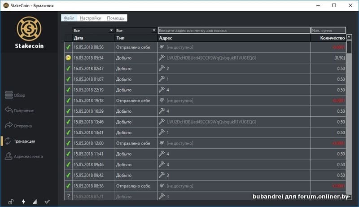Select date cell 16.05.2018 08:56
The height and width of the screenshot is (207, 359).
(x=93, y=47)
